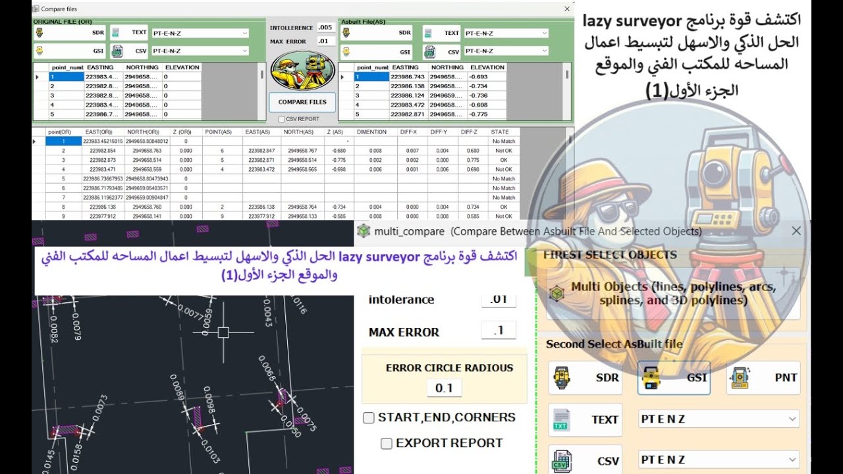Viewport: 843px width, 474px height.
Task: Choose TEXT file in multi_compare window
Action: [x=585, y=419]
